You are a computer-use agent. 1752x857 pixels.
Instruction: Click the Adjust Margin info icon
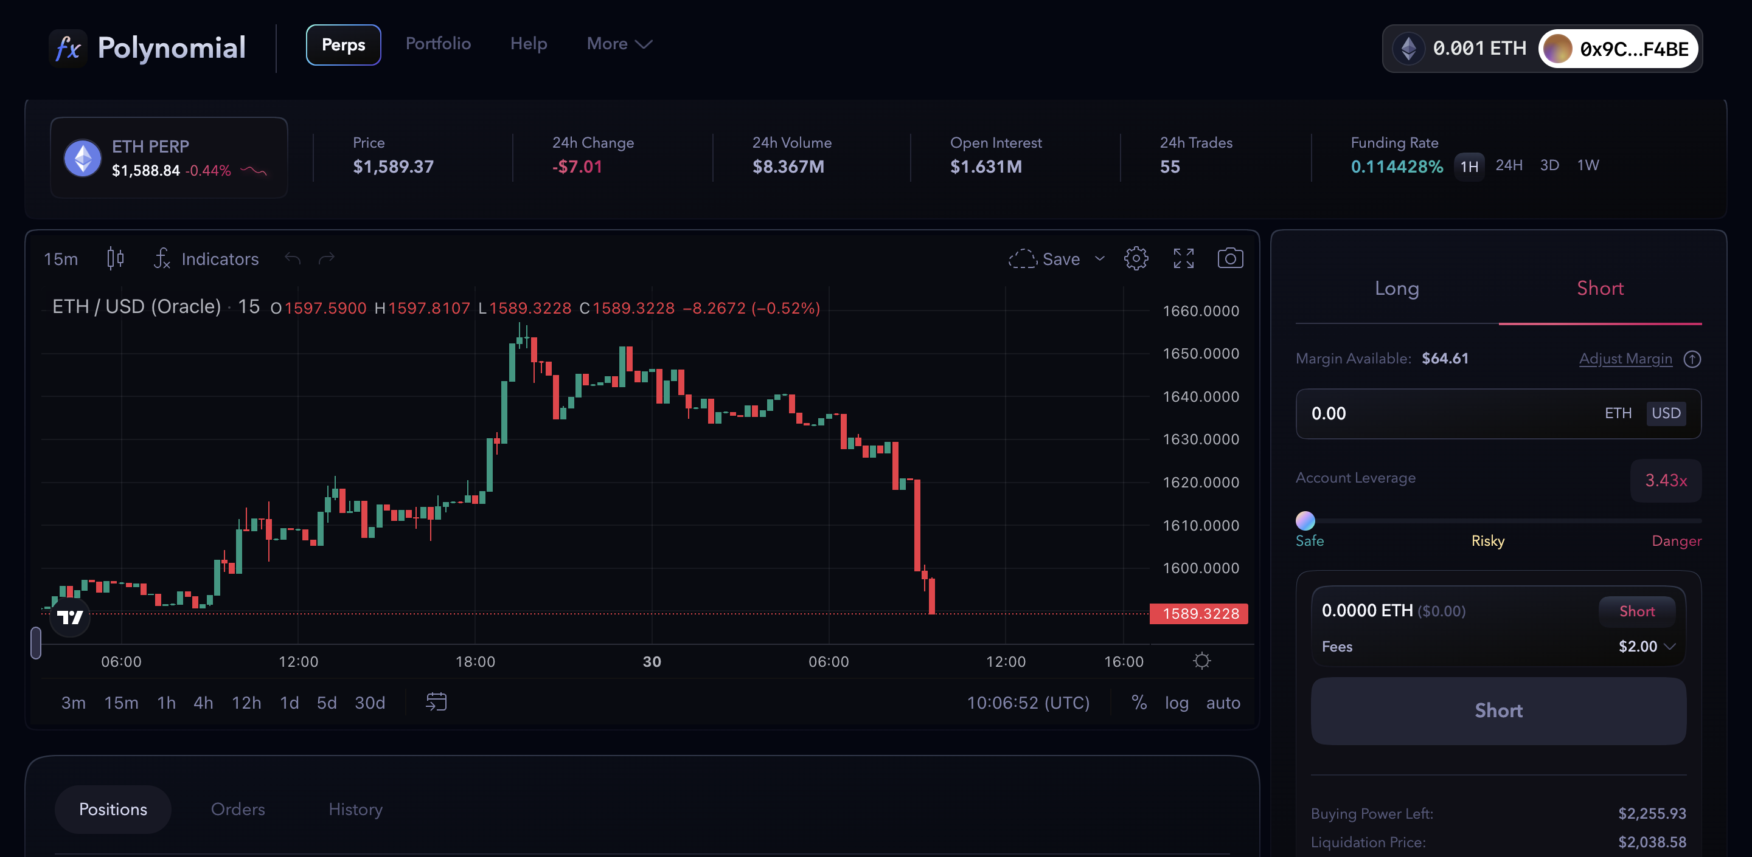point(1692,359)
